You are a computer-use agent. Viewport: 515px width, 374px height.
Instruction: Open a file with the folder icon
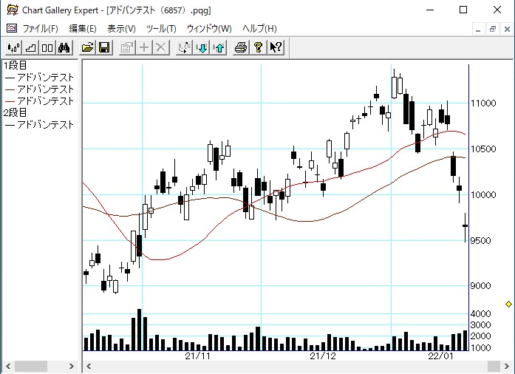(88, 48)
